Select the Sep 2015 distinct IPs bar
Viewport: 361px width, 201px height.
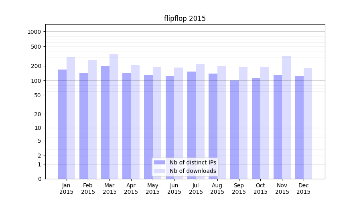point(235,129)
